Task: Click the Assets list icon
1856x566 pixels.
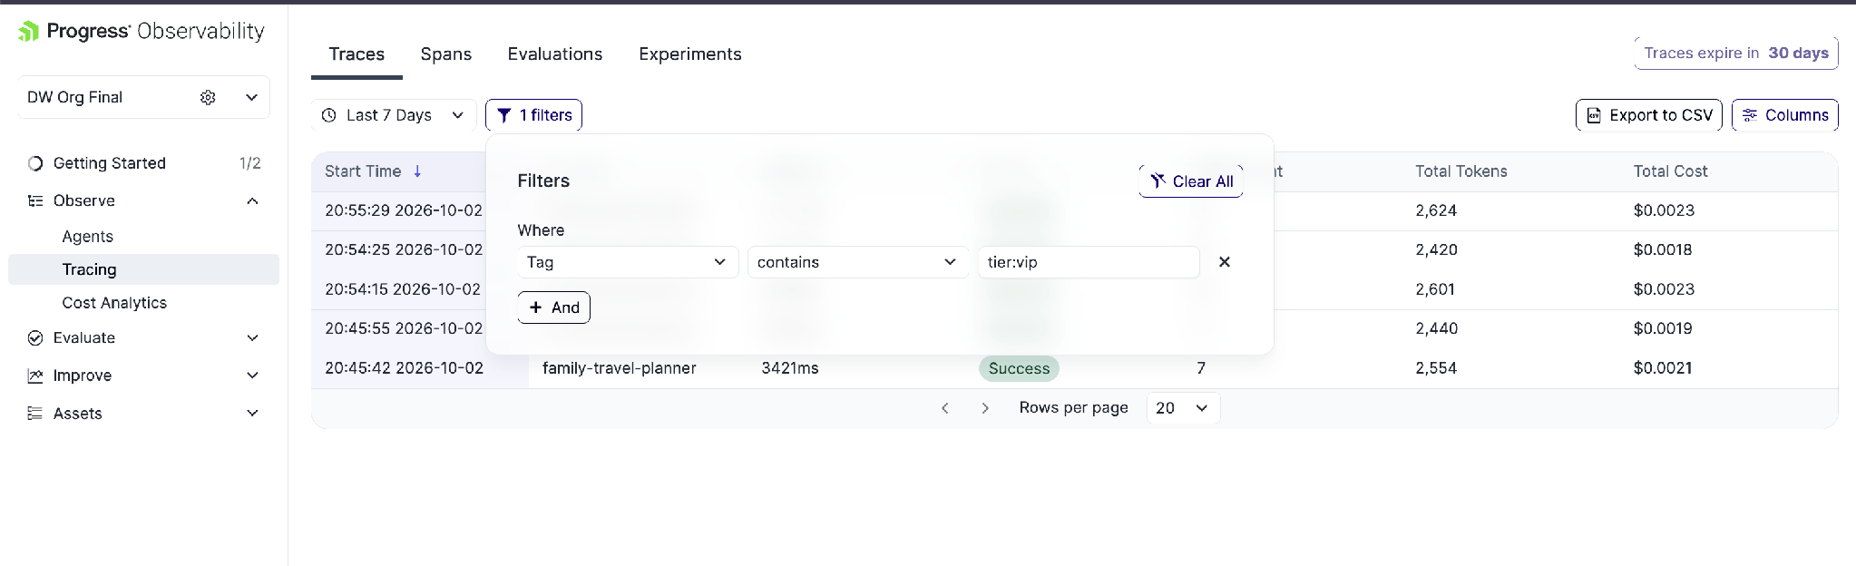Action: (x=35, y=414)
